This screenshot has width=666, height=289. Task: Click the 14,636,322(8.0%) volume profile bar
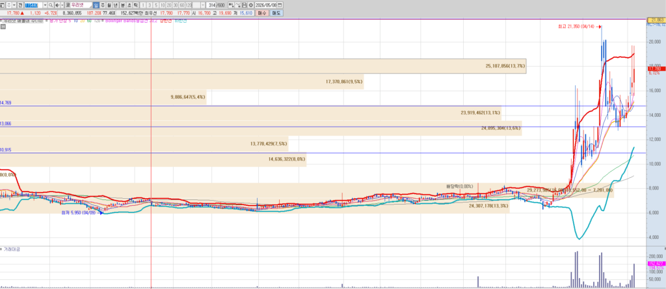153,159
